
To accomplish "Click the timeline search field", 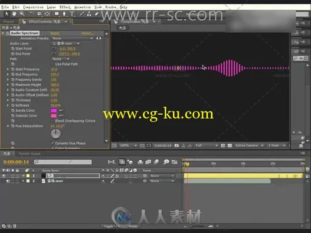I will click(63, 162).
